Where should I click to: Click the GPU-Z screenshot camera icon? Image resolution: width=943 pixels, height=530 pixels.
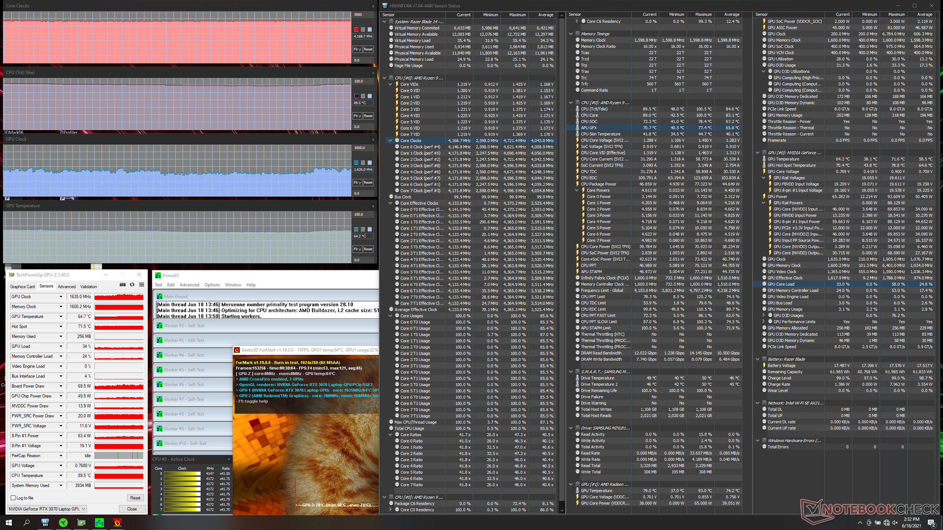(x=123, y=285)
